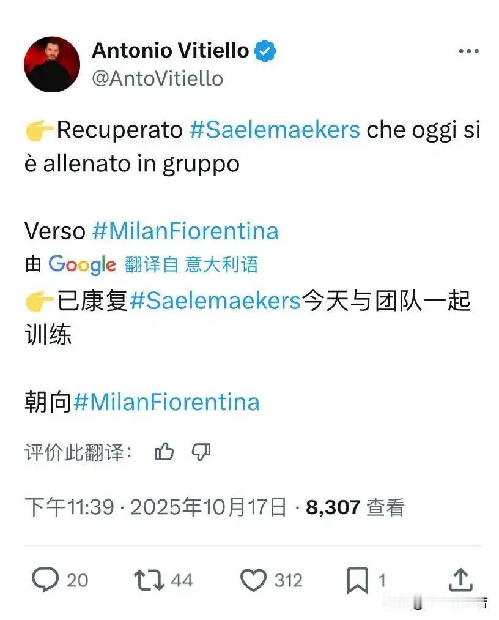Click the blue verified badge
Screen dimensions: 499x620
265,51
